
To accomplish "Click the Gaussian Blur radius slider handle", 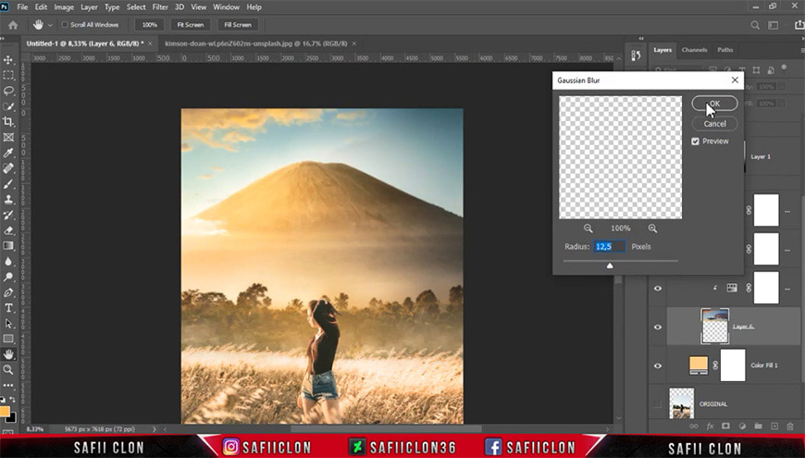I will (x=610, y=266).
